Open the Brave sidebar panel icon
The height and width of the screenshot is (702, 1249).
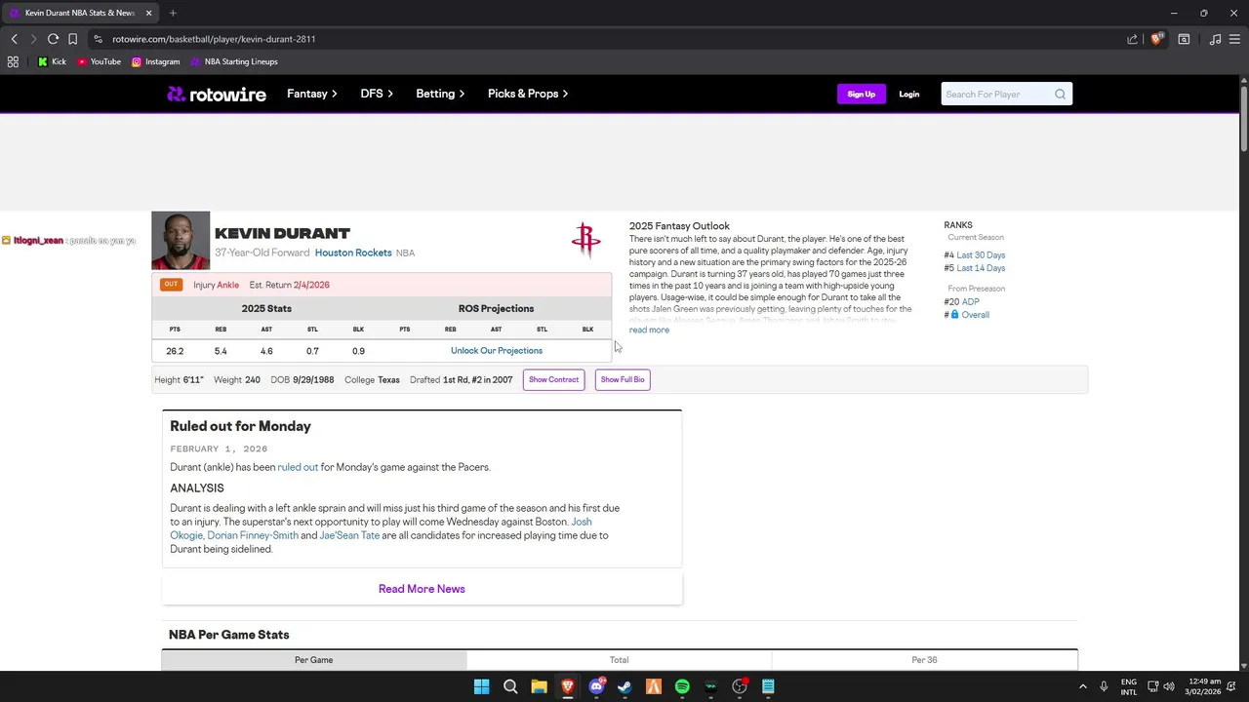click(1184, 39)
